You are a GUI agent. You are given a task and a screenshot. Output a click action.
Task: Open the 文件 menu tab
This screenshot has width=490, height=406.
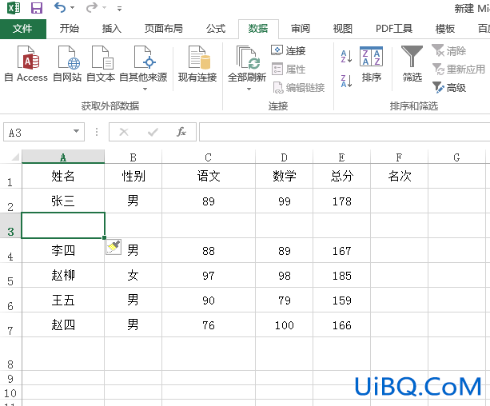[x=23, y=29]
